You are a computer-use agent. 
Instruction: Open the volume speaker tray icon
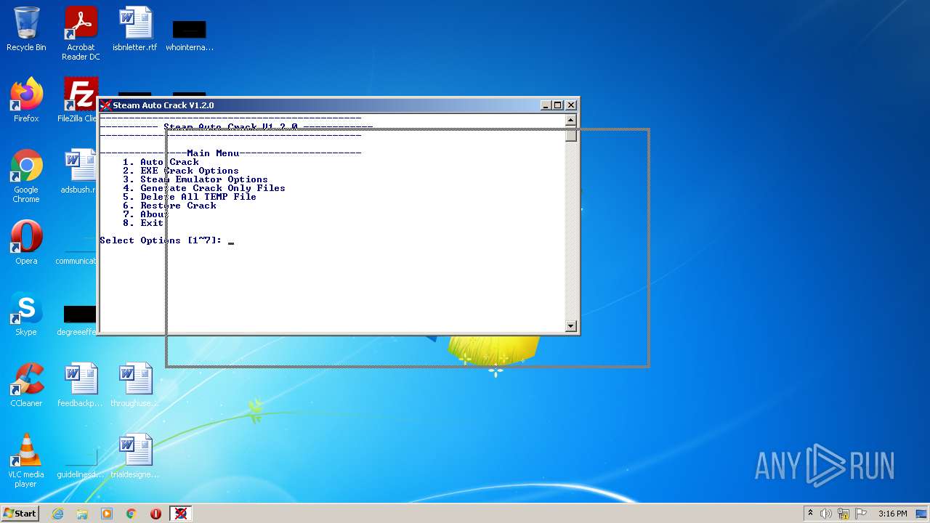pos(826,514)
